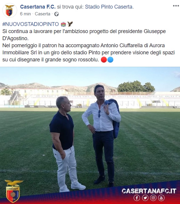Click the public audience globe icon
The image size is (180, 204).
pyautogui.click(x=56, y=14)
